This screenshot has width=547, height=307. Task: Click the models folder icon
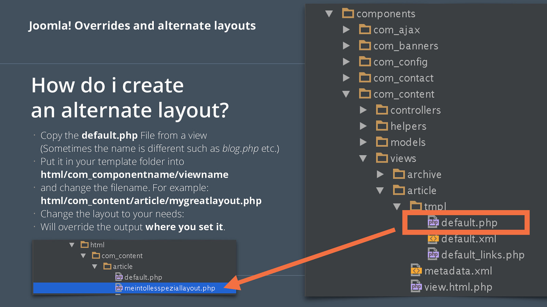pos(382,142)
